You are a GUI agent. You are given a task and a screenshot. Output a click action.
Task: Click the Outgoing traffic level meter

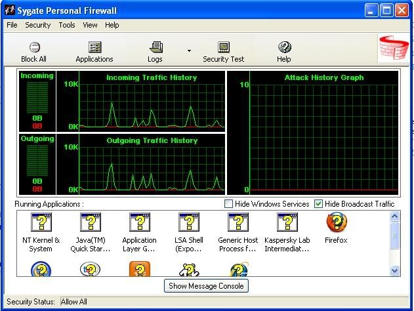[37, 161]
